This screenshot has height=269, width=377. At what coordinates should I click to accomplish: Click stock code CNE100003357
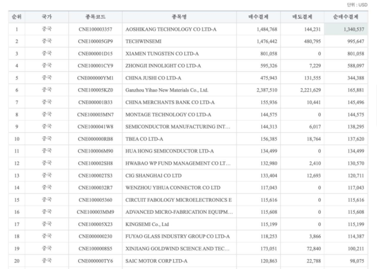(x=95, y=30)
